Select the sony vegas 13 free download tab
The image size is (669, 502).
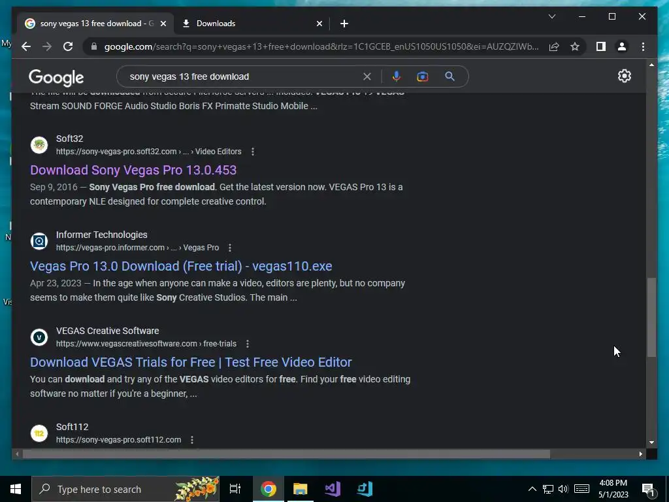coord(96,24)
